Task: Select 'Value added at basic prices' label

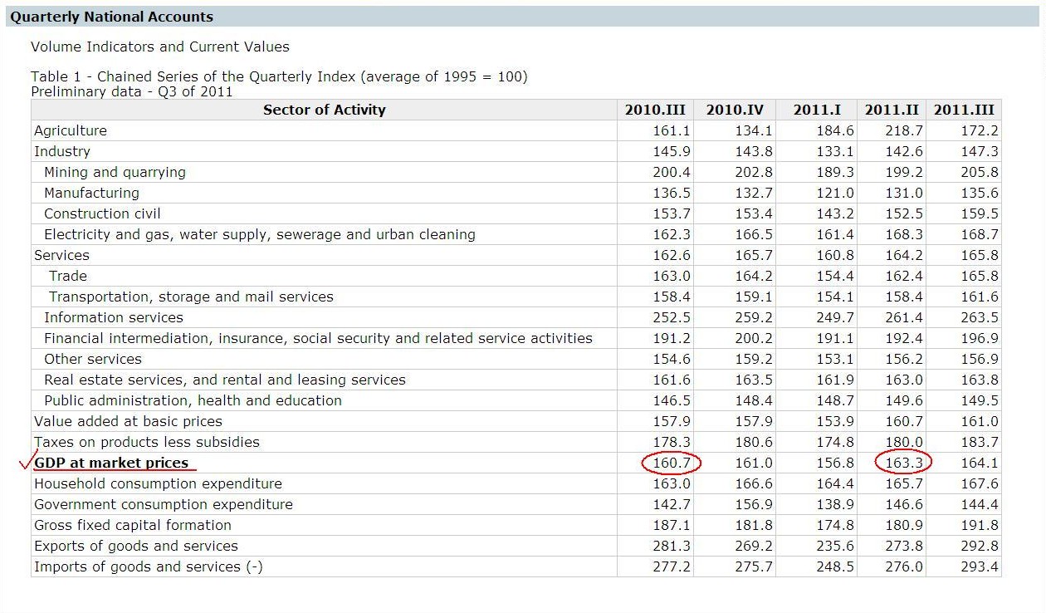Action: click(128, 421)
